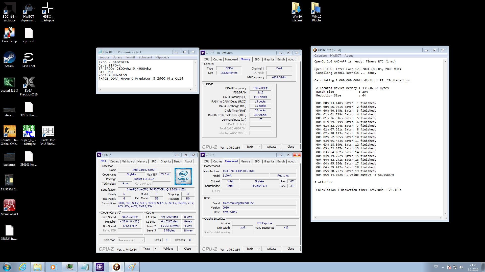Click Validate in the CPU-Z Memory window
The width and height of the screenshot is (485, 272).
pos(271,147)
